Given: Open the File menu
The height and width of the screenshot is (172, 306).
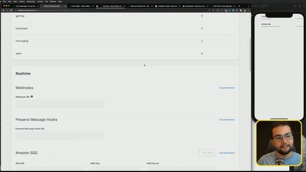Looking at the screenshot, I should (4, 1).
